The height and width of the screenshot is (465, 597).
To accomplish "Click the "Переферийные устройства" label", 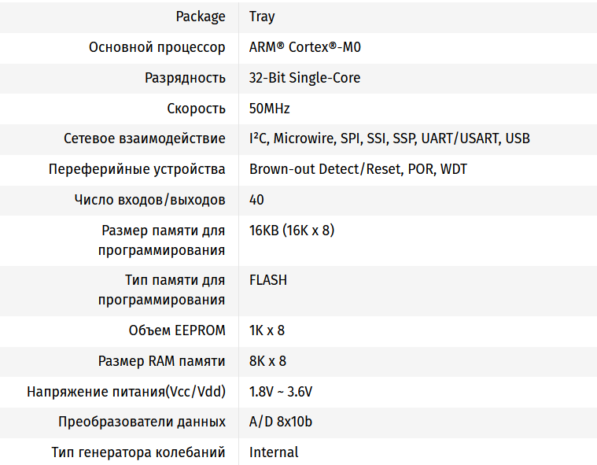I will click(137, 169).
